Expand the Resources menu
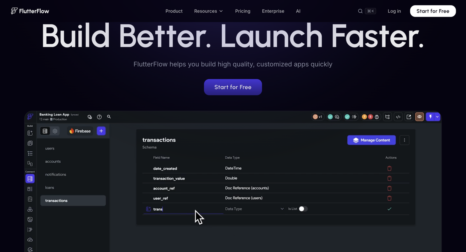Viewport: 466px width, 252px height. 209,11
